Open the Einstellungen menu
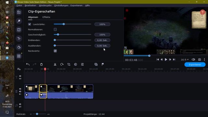 point(61,6)
